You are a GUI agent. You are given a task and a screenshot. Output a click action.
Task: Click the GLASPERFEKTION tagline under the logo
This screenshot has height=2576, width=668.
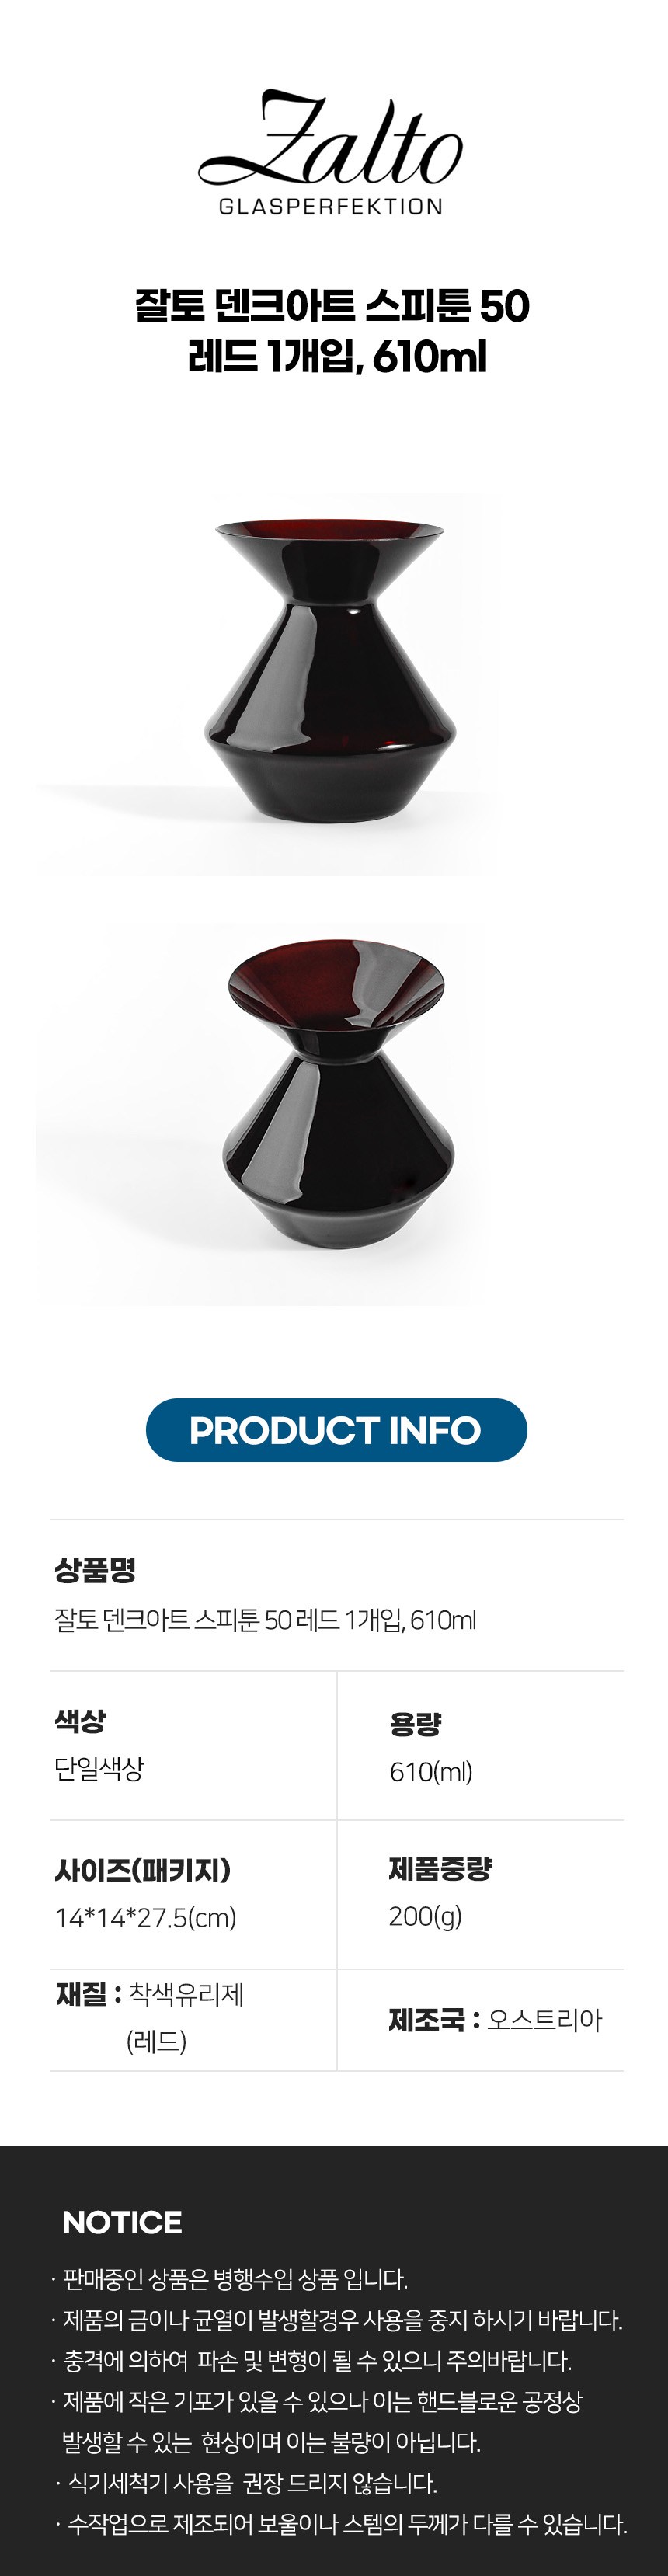(x=331, y=207)
